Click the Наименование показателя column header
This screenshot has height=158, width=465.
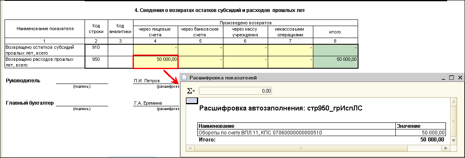[45, 29]
